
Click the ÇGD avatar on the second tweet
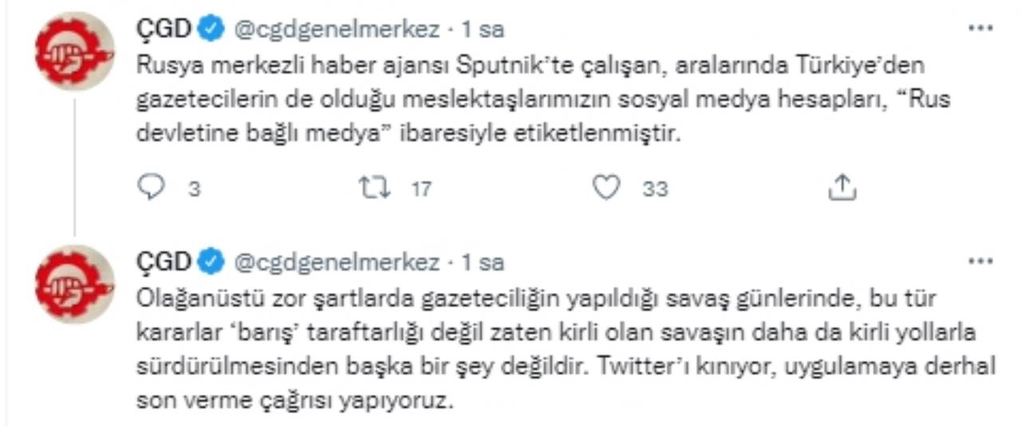click(x=77, y=284)
